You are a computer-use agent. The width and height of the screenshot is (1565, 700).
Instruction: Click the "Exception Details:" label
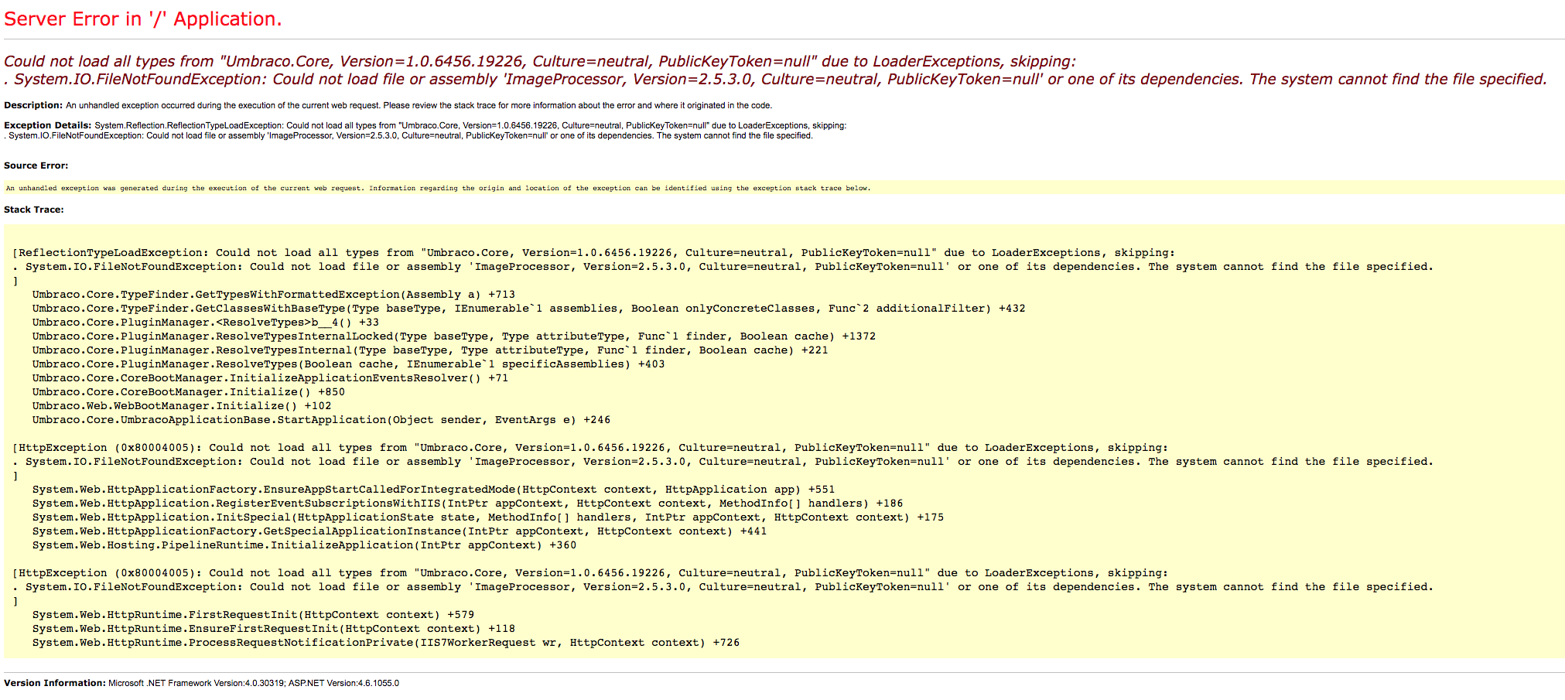pos(48,125)
